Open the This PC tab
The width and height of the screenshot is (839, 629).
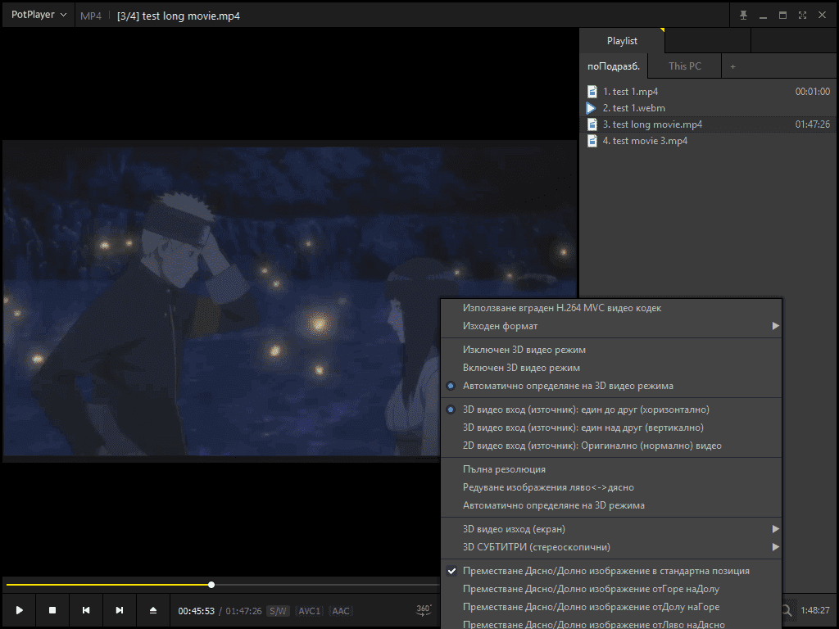tap(684, 66)
